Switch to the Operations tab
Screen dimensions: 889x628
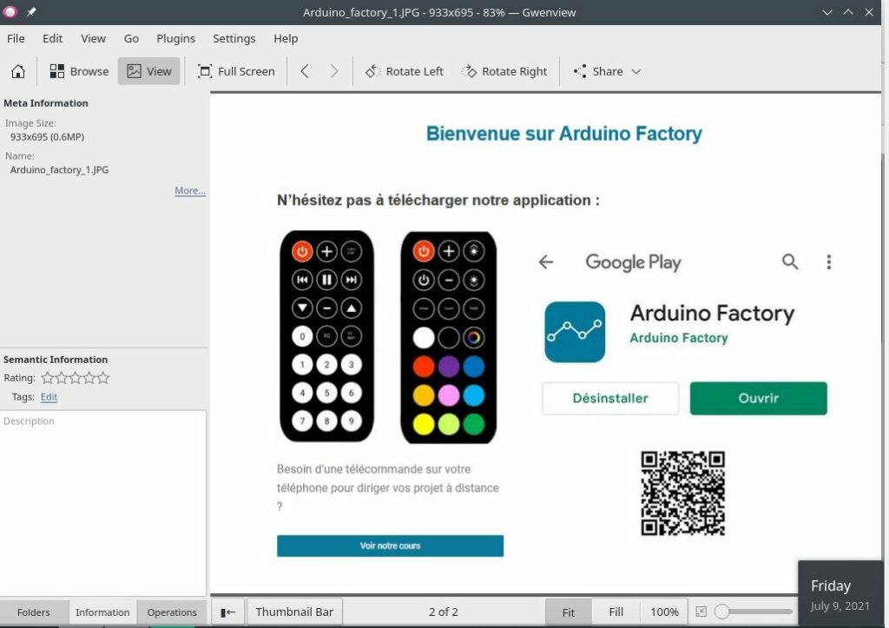[172, 612]
